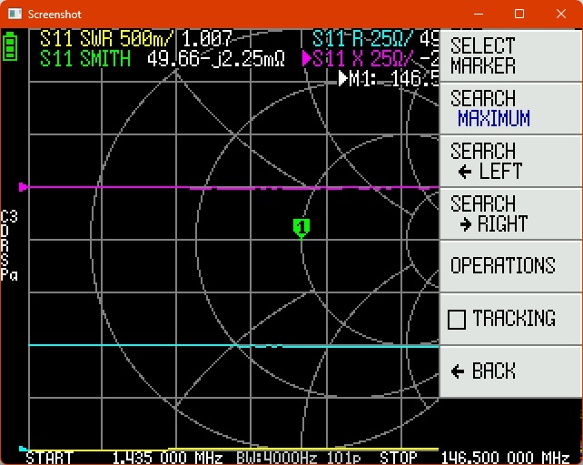Screen dimensions: 583x465
Task: Click the green battery indicator icon
Action: pos(10,47)
